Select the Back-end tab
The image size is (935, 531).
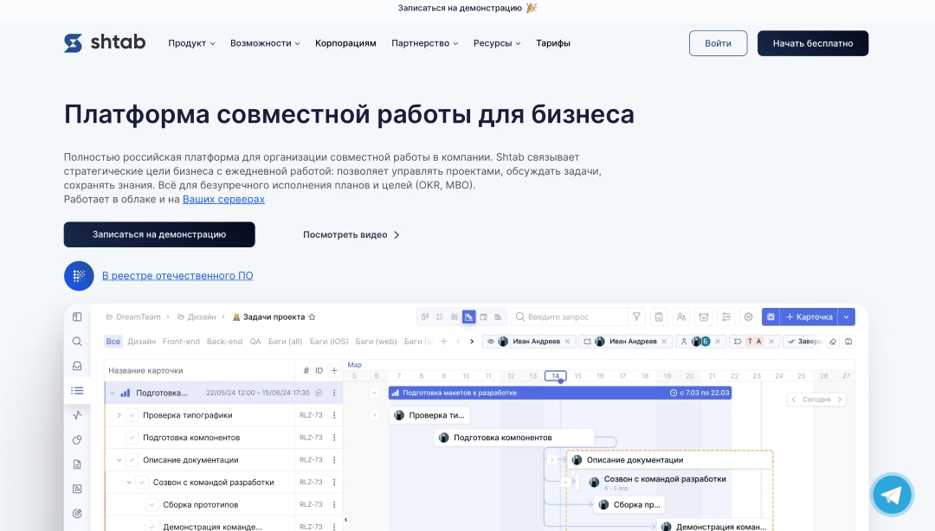point(225,342)
